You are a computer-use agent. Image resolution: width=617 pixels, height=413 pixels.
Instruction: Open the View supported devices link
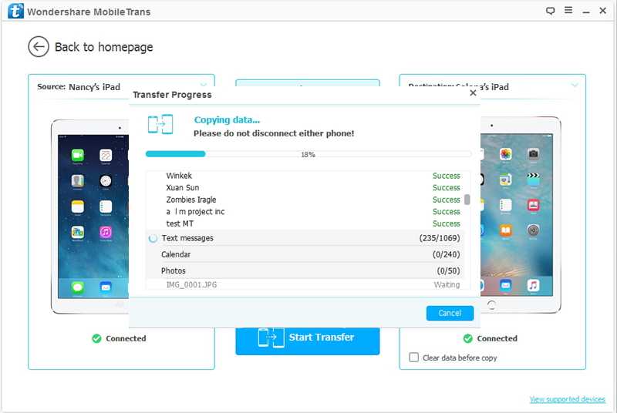coord(567,399)
